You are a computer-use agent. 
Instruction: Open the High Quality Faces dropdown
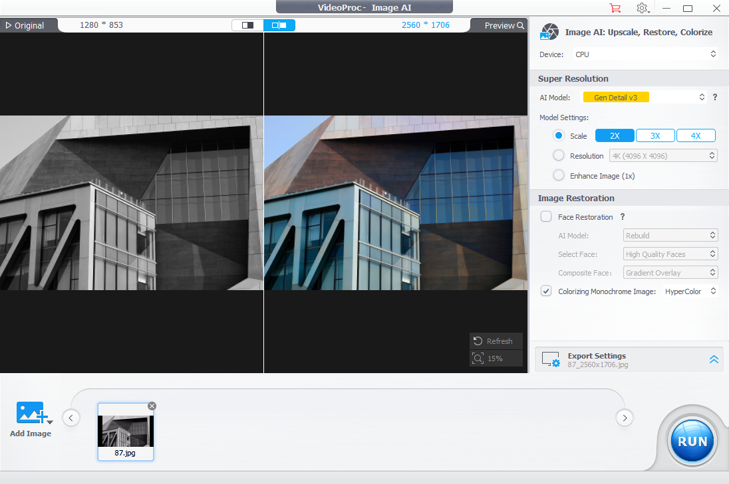coord(670,254)
